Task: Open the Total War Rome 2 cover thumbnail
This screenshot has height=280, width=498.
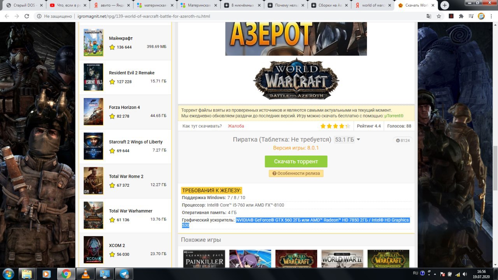Action: tap(93, 181)
